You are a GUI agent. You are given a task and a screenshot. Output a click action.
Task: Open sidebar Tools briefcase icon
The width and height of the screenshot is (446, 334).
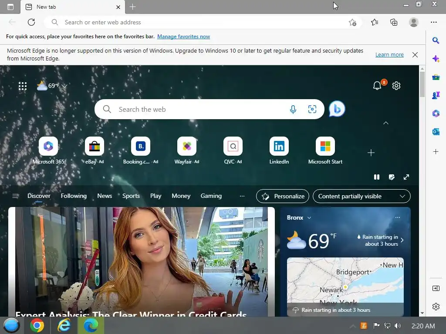436,77
